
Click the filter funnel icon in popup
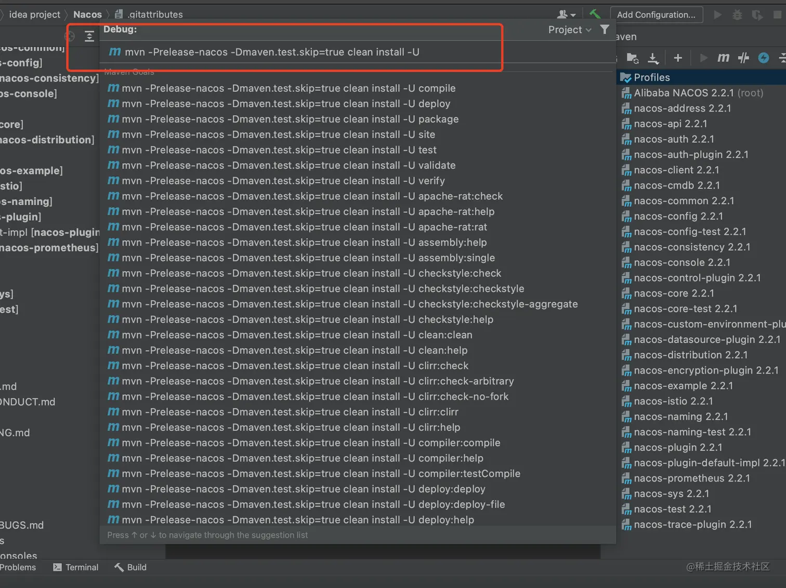tap(605, 30)
